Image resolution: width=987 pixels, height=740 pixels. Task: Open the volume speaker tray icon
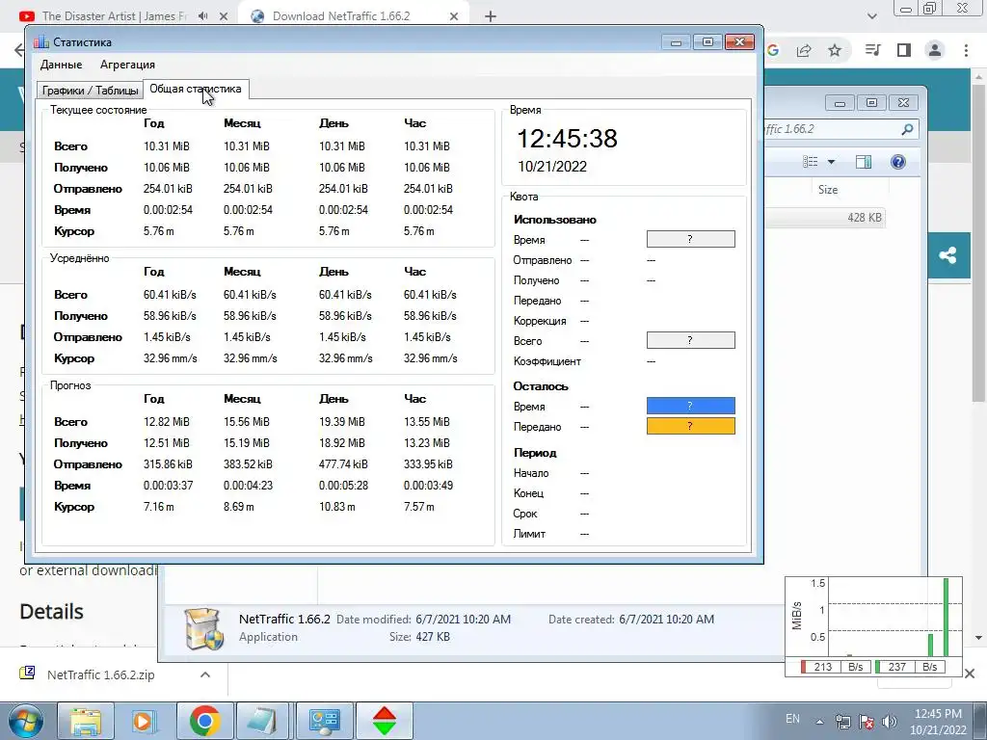tap(890, 722)
